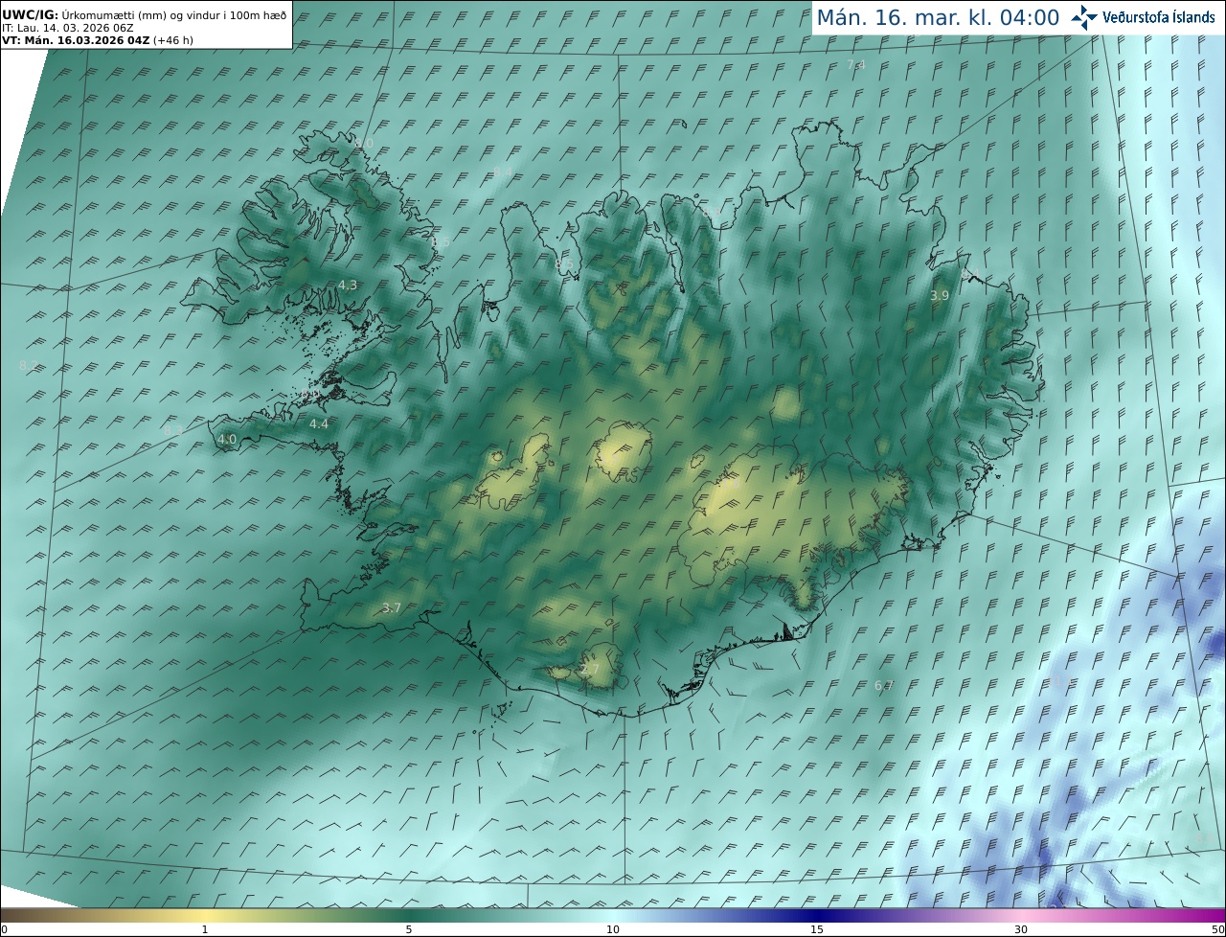Image resolution: width=1226 pixels, height=937 pixels.
Task: Click the '(+46 h)' forecast offset text
Action: (x=172, y=40)
